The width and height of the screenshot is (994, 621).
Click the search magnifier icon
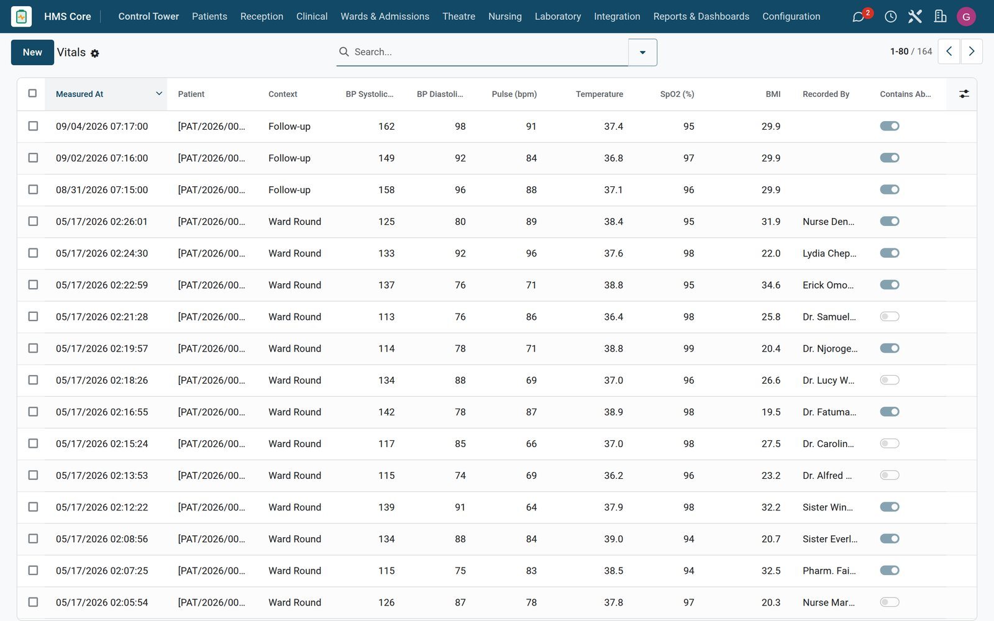click(x=344, y=52)
